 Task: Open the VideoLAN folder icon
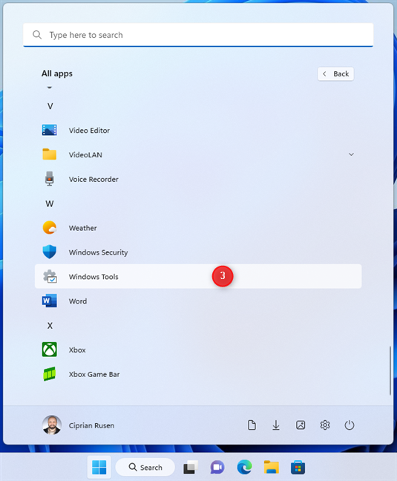[50, 154]
